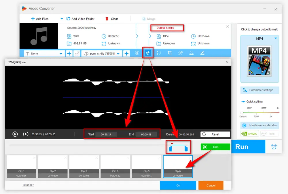The height and width of the screenshot is (194, 288).
Task: Expand the Add Files dropdown arrow
Action: click(61, 19)
